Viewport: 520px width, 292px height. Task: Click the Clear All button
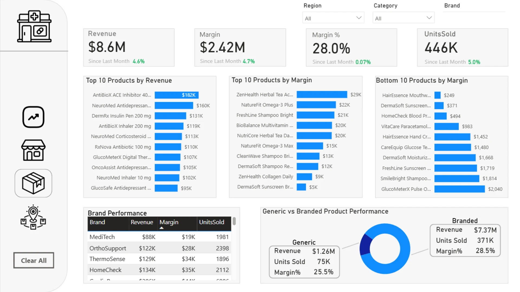click(34, 260)
